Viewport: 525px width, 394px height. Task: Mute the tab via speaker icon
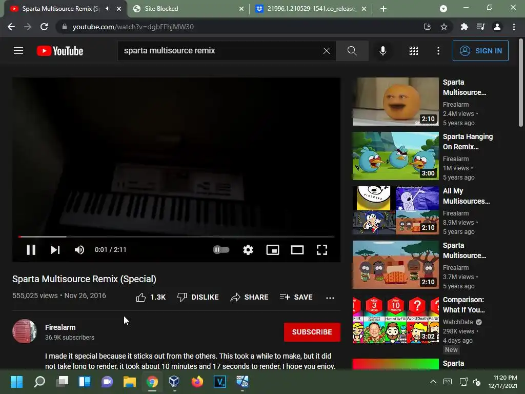point(108,9)
